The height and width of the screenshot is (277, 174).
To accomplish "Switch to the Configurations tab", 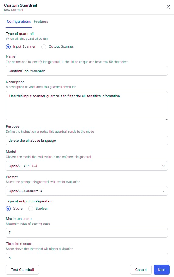I will [x=19, y=21].
